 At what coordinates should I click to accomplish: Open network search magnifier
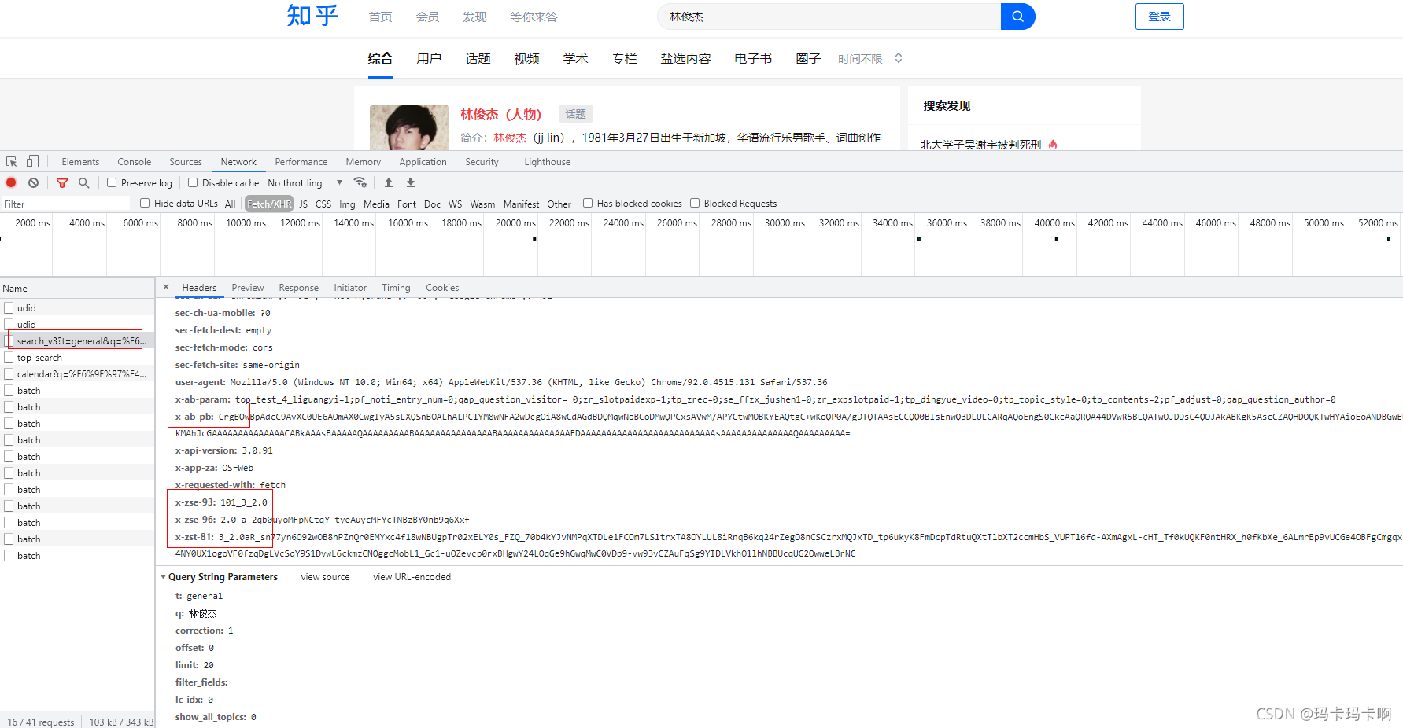pos(83,182)
